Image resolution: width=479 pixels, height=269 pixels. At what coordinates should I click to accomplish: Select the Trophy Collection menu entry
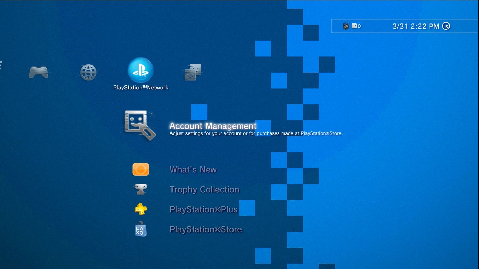click(x=204, y=189)
